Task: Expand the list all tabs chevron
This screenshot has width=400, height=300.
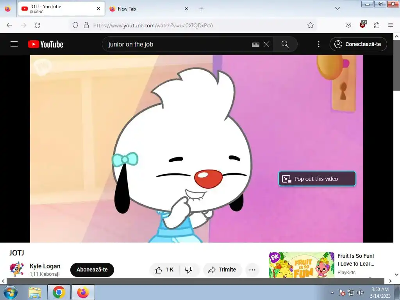Action: click(x=337, y=9)
